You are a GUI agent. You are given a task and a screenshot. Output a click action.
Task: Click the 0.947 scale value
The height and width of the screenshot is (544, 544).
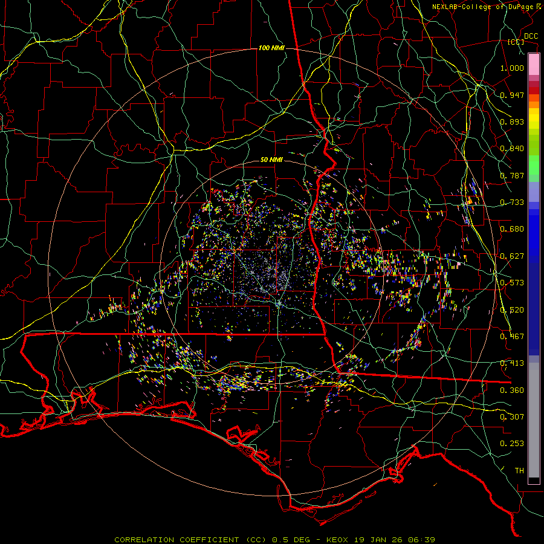512,95
